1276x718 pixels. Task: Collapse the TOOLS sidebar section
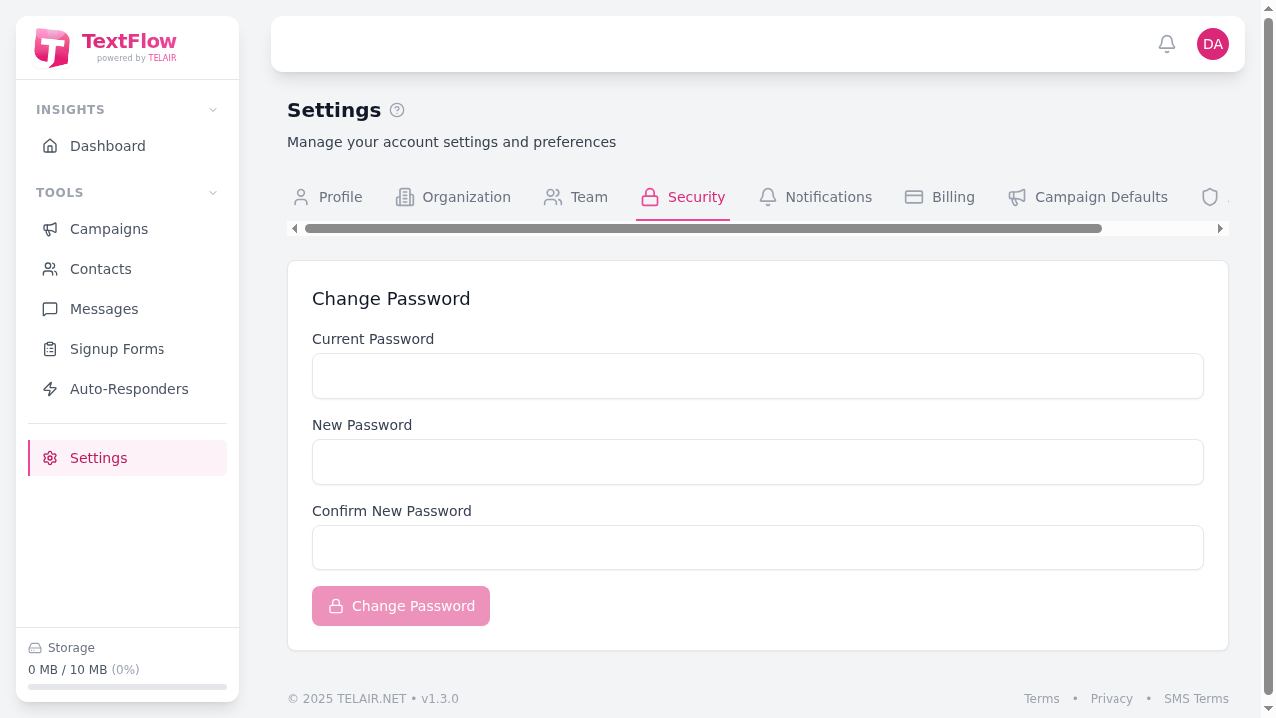click(212, 192)
